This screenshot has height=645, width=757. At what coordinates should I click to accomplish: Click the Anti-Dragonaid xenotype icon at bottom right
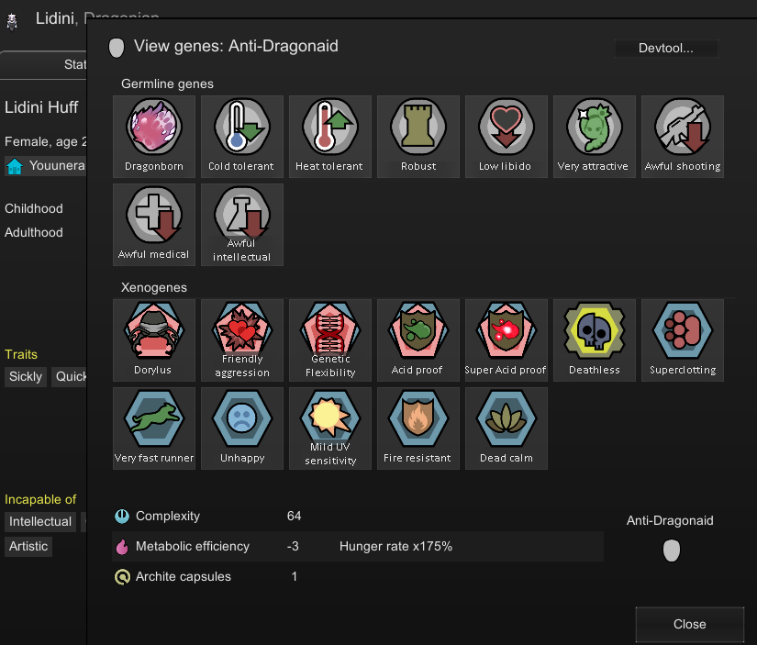[x=671, y=550]
